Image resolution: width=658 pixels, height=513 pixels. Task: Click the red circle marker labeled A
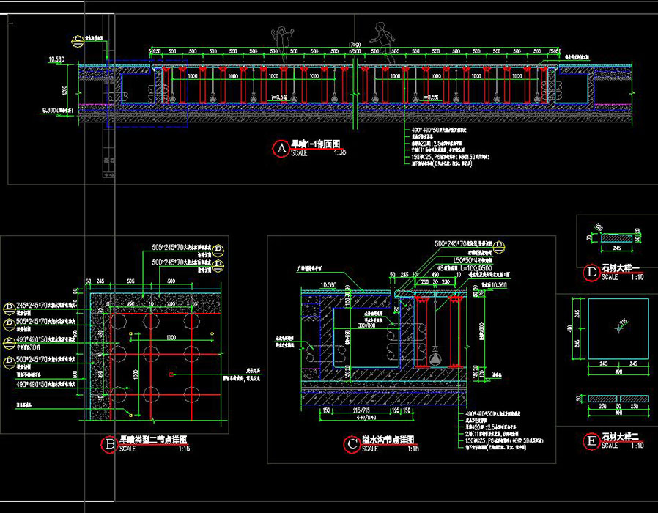pyautogui.click(x=281, y=149)
